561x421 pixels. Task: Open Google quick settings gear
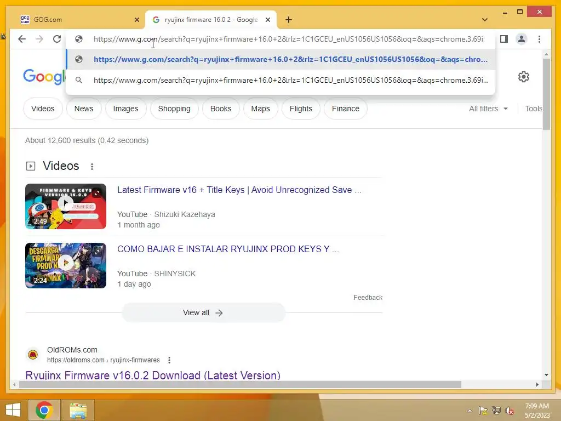pos(523,77)
